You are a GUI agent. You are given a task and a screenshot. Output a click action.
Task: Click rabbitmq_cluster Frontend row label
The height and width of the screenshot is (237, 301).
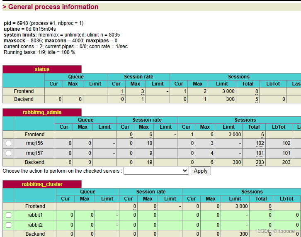[35, 206]
